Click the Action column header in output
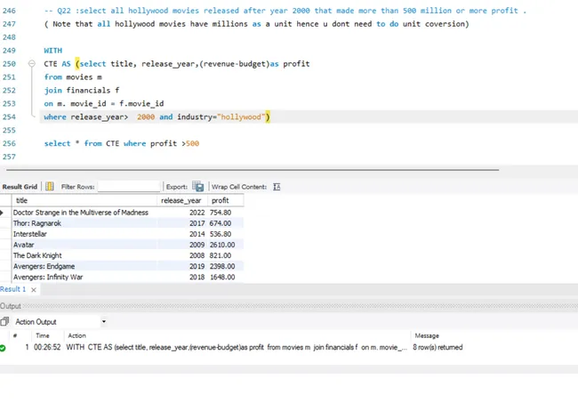 76,335
